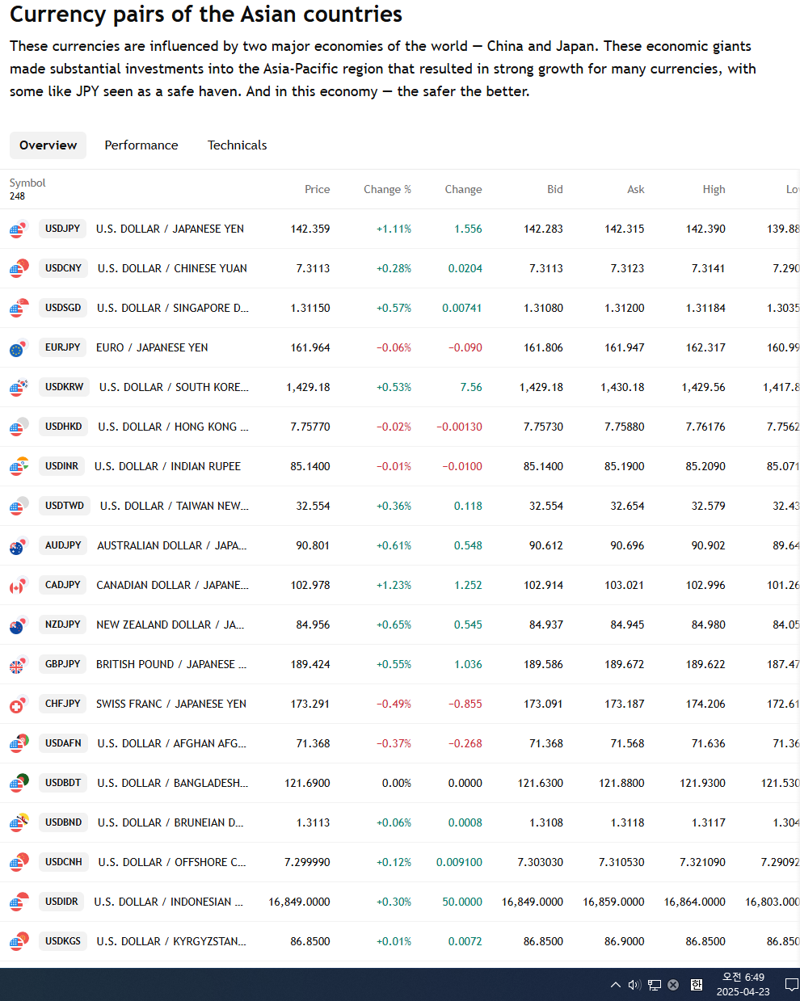Click NEW ZEALAND DOLLAR / JA... description

click(170, 625)
